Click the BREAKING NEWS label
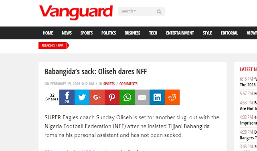Image resolution: width=257 pixels, height=151 pixels. coord(53,46)
